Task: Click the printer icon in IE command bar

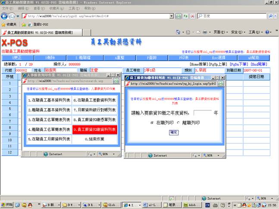Action: 204,32
